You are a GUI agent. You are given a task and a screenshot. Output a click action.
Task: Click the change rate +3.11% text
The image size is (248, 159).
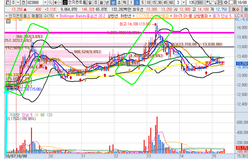point(50,9)
